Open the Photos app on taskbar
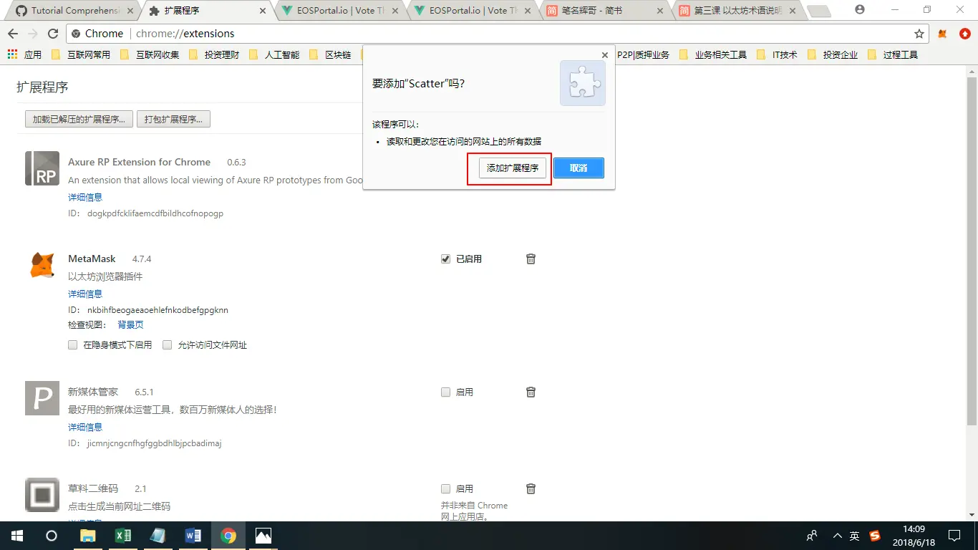 pyautogui.click(x=263, y=536)
